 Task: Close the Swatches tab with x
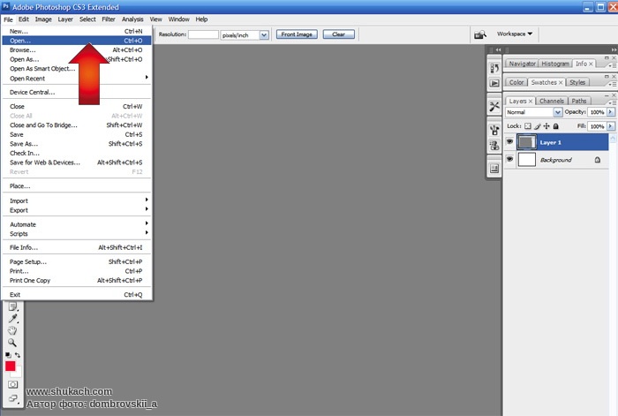pos(561,82)
